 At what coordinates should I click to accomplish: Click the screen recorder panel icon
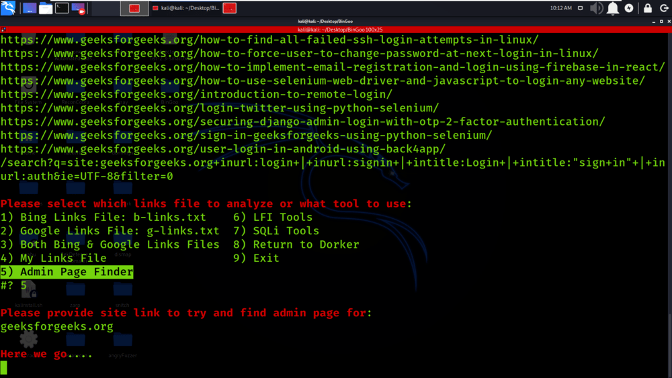79,8
